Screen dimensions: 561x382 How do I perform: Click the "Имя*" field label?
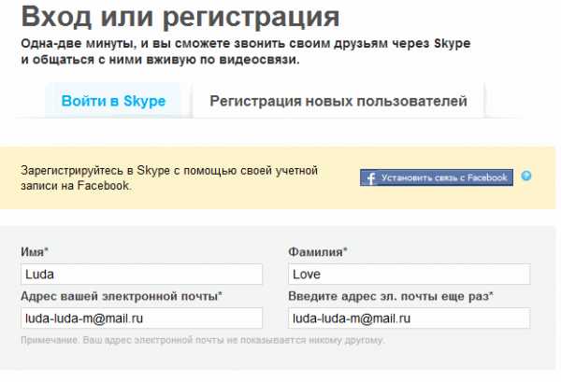click(x=35, y=252)
